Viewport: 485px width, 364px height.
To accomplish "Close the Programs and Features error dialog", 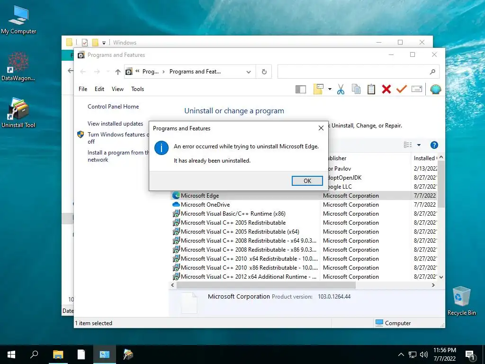I will [321, 128].
